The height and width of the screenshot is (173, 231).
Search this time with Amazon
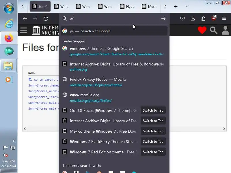(76, 172)
